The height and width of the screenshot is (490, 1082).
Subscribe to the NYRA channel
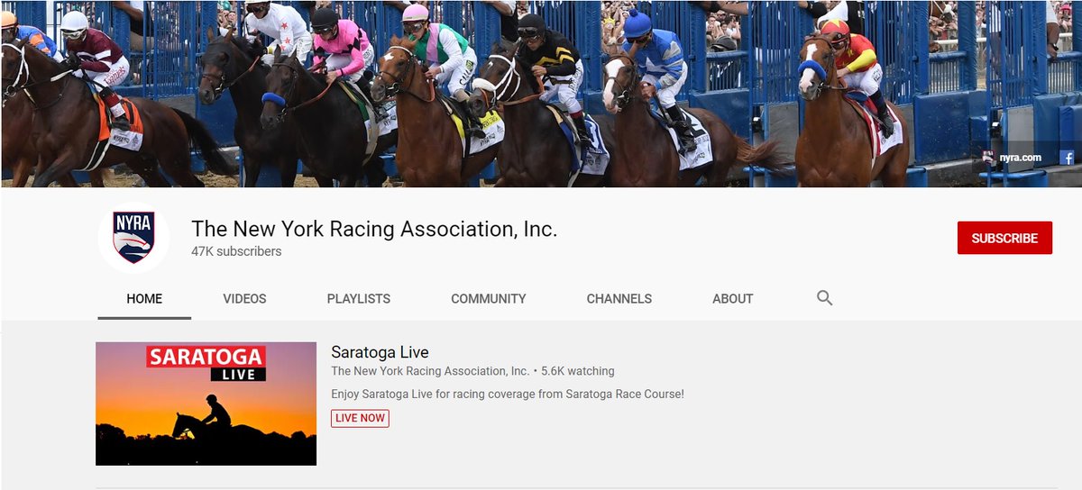coord(1004,238)
